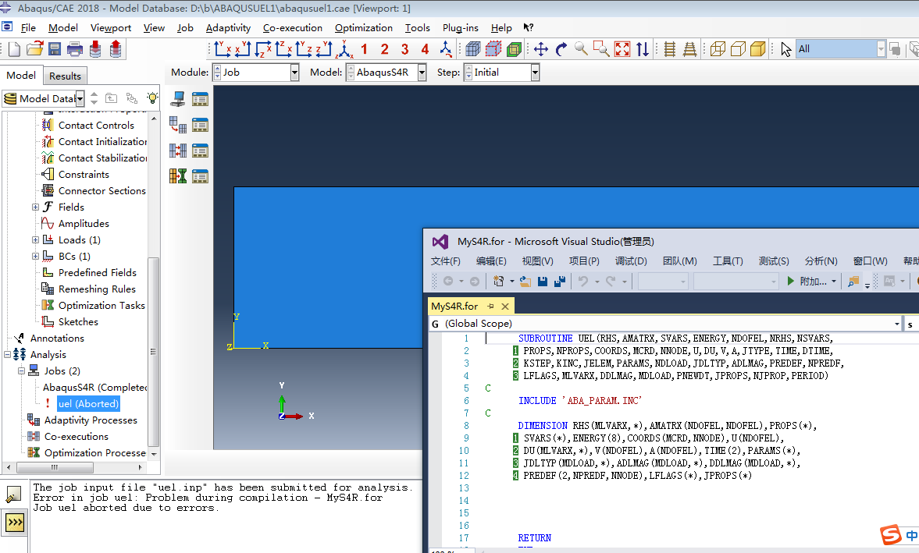Click the Save Model Database icon
The height and width of the screenshot is (553, 919).
tap(55, 49)
